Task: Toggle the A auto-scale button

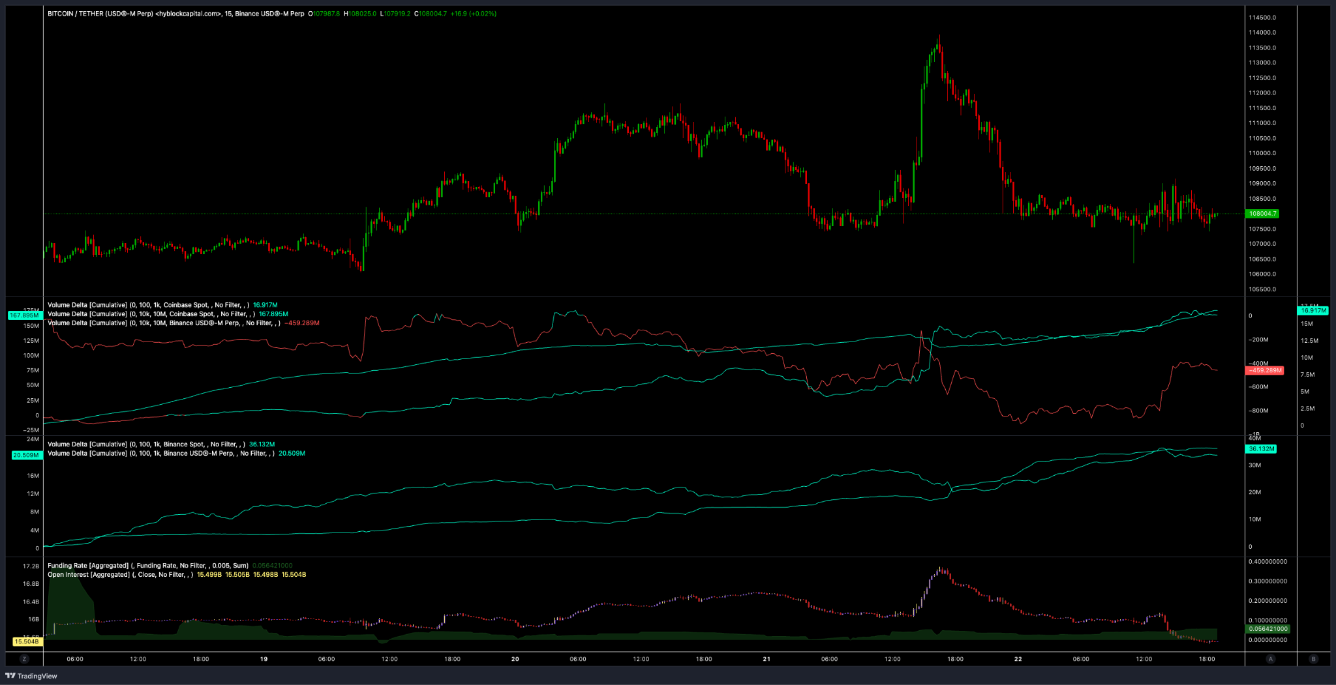Action: (x=1270, y=659)
